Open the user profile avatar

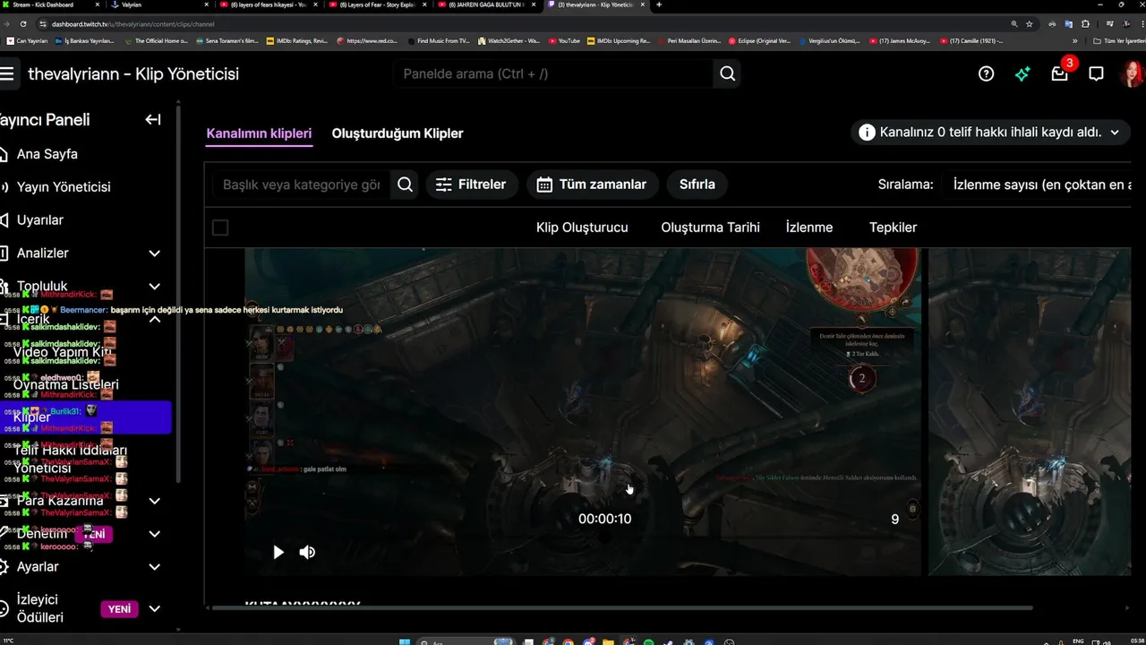pos(1132,73)
